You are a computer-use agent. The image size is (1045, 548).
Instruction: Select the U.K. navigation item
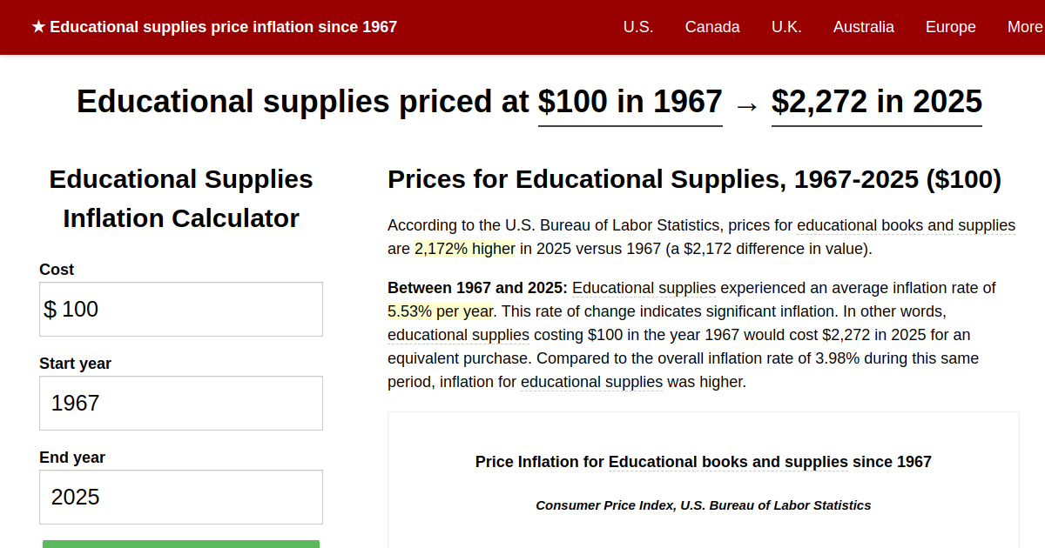(786, 27)
